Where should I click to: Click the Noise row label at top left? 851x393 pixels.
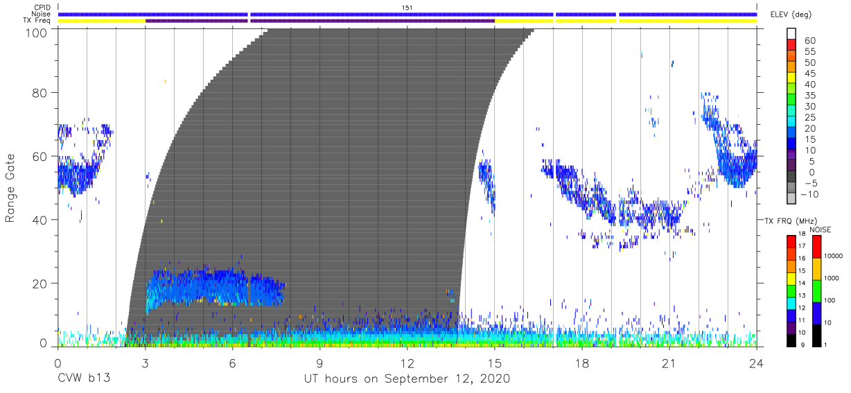[x=41, y=14]
